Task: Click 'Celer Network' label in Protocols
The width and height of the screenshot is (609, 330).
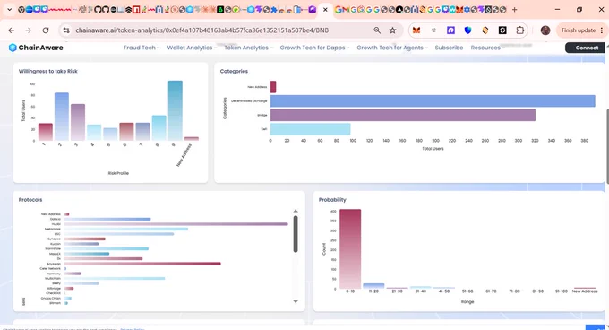Action: (50, 269)
